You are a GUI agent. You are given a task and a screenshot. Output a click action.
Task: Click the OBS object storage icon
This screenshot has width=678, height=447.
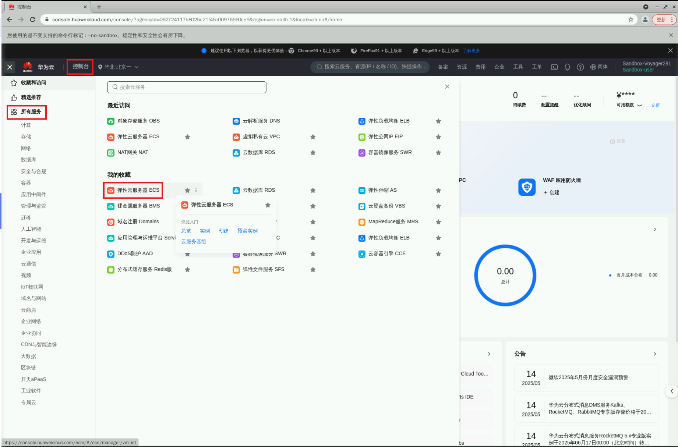pyautogui.click(x=111, y=121)
